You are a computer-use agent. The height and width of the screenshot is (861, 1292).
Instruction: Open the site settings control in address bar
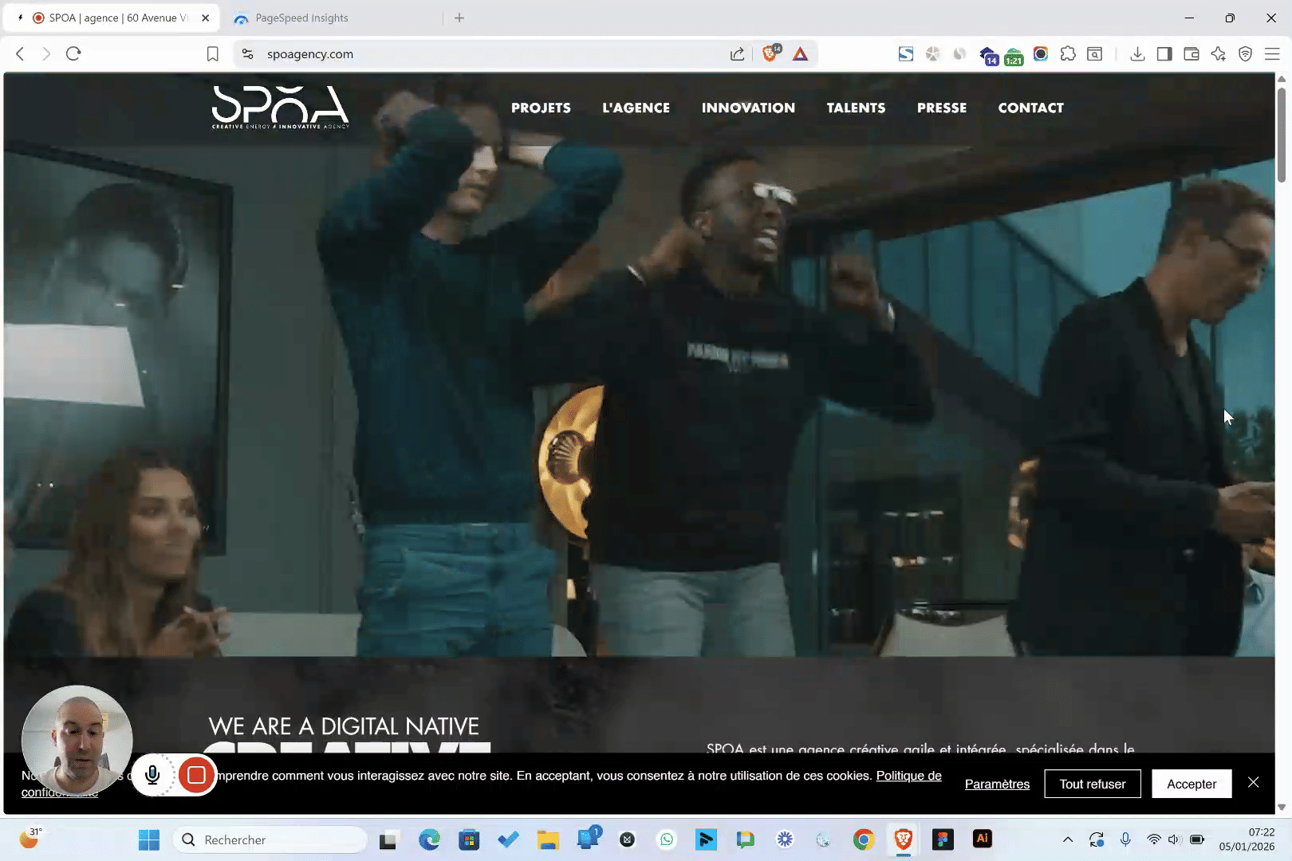[248, 54]
